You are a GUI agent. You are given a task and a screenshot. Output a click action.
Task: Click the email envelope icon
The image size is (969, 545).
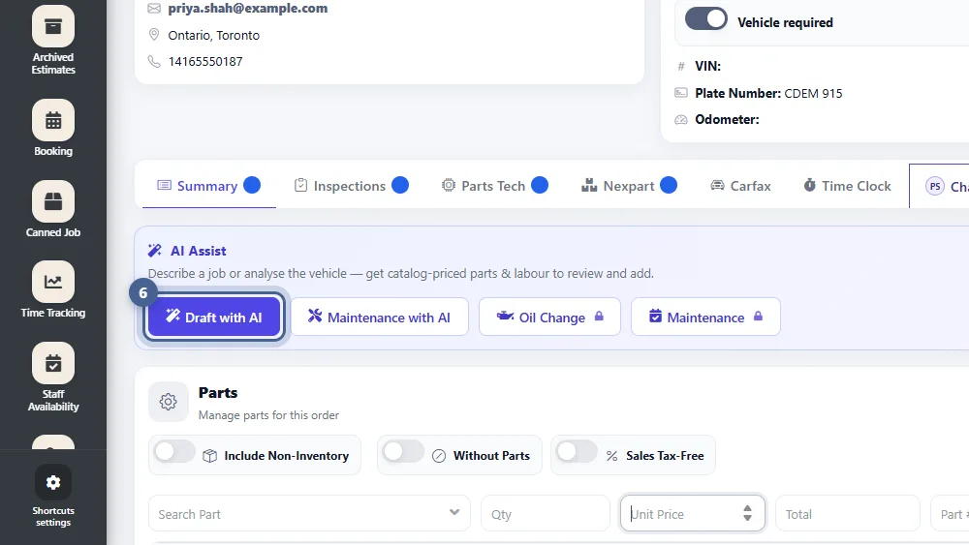[x=154, y=9]
